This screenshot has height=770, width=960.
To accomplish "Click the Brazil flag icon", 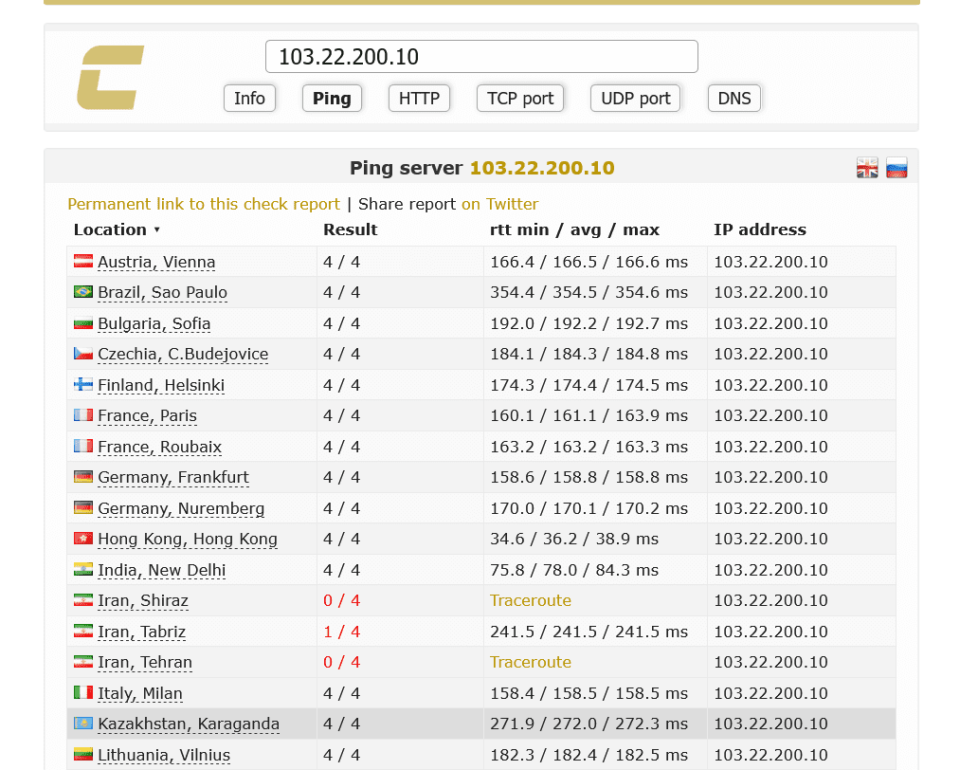I will point(83,292).
